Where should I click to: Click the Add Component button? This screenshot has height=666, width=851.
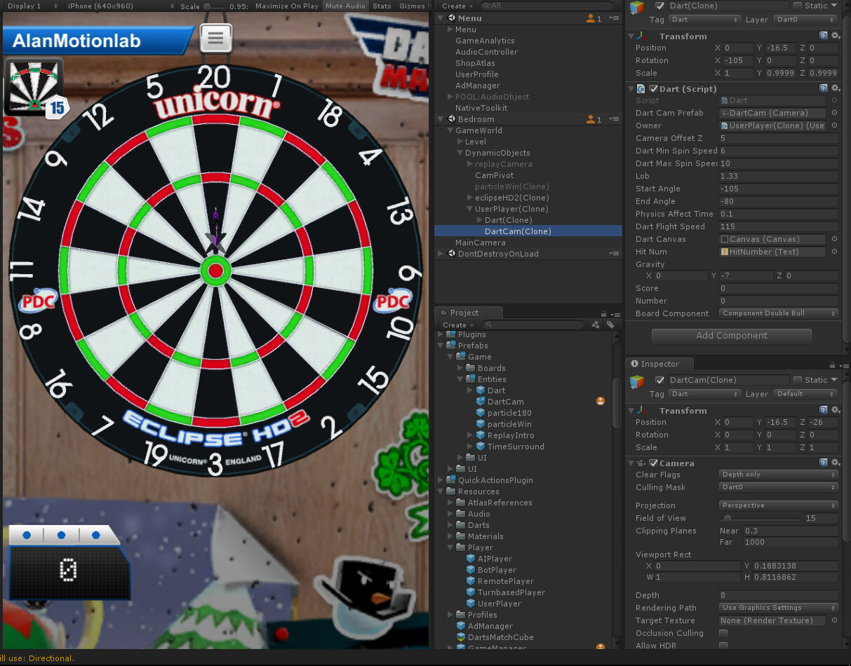pos(732,336)
